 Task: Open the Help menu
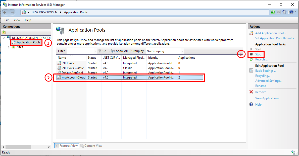(x=28, y=20)
